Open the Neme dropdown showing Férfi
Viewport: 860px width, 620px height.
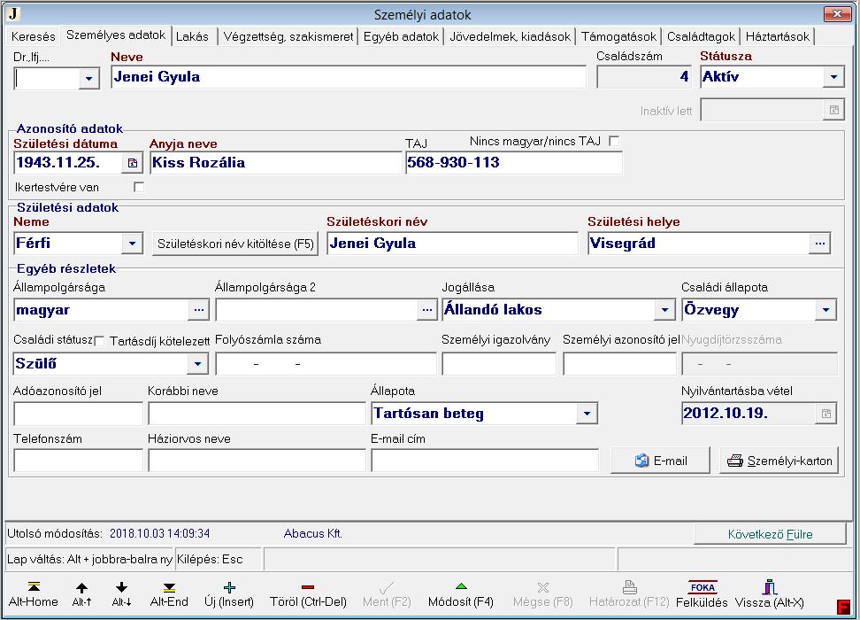(132, 244)
